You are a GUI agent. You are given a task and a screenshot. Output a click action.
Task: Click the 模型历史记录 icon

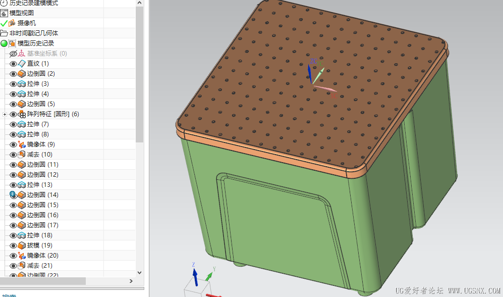pos(12,43)
